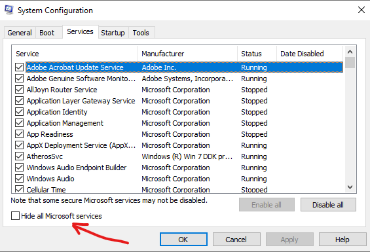The image size is (370, 252).
Task: Click the Cancel button
Action: pos(236,240)
